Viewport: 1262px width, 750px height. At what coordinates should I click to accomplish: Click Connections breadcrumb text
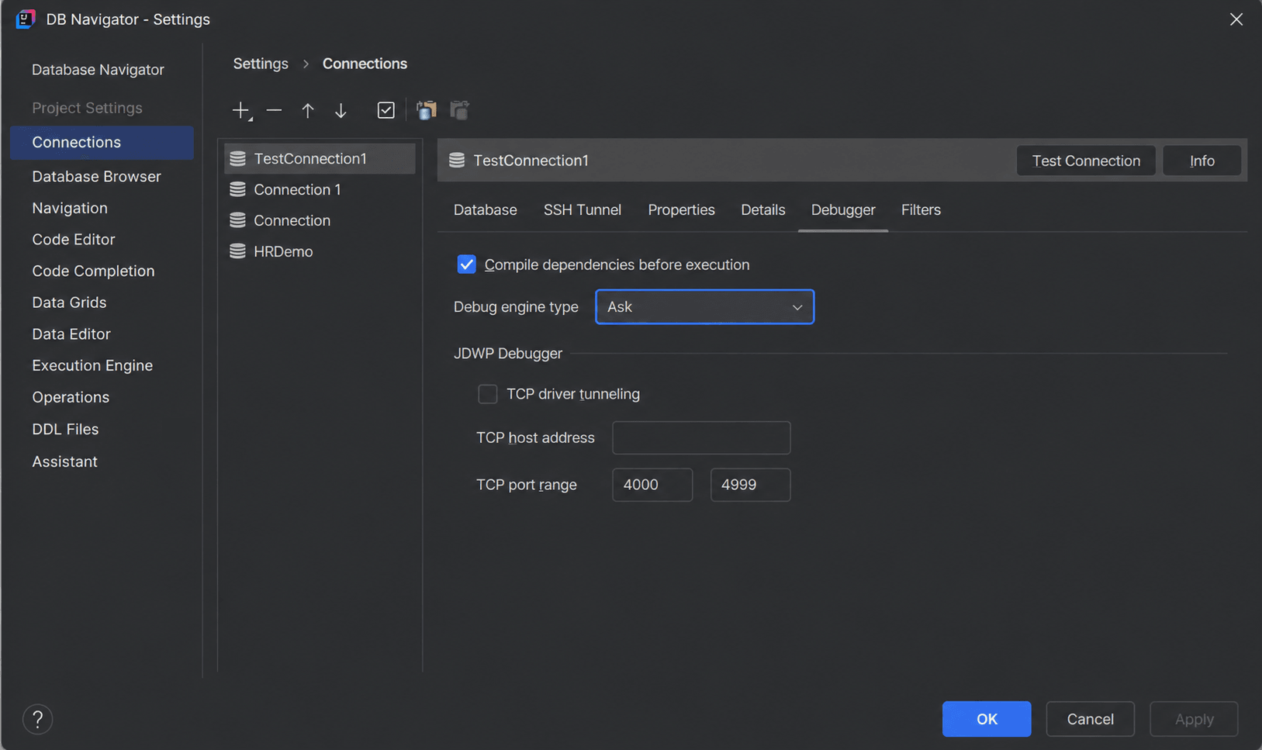pyautogui.click(x=365, y=64)
